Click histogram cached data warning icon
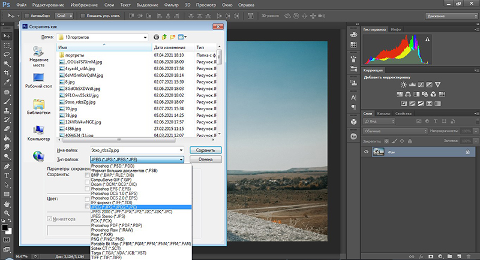This screenshot has width=480, height=260. pyautogui.click(x=427, y=40)
